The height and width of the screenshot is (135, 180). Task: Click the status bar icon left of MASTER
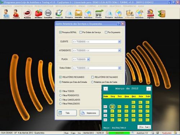tap(108, 133)
